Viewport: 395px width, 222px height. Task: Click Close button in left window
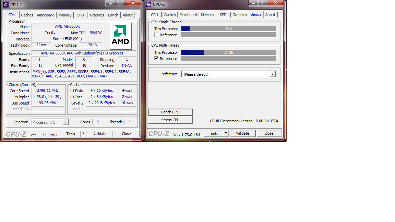point(126,134)
